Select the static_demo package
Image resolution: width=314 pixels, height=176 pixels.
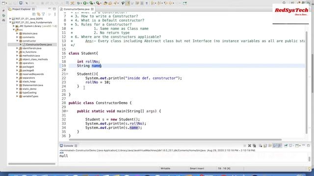click(x=29, y=89)
